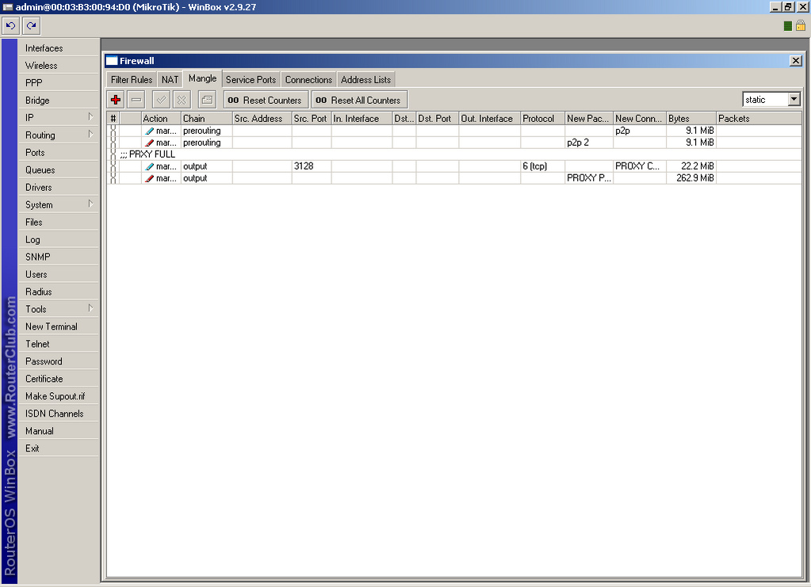Image resolution: width=811 pixels, height=587 pixels.
Task: Click the red plus add rule icon
Action: (116, 100)
